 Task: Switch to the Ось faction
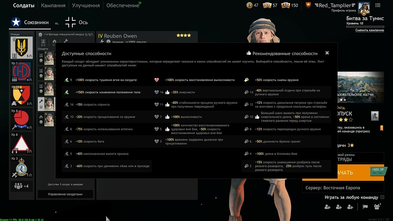(77, 22)
